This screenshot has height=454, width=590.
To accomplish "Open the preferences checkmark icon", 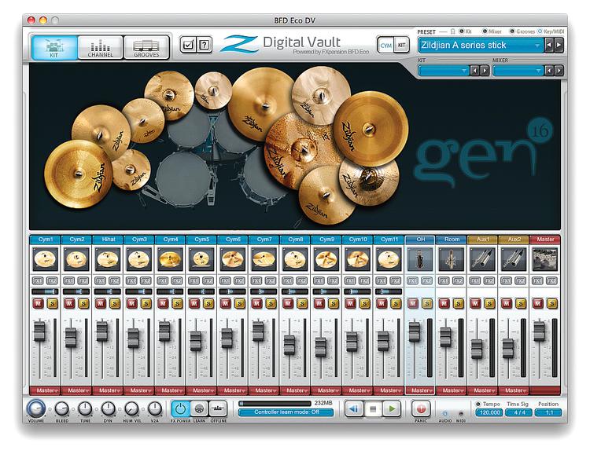I will 187,46.
